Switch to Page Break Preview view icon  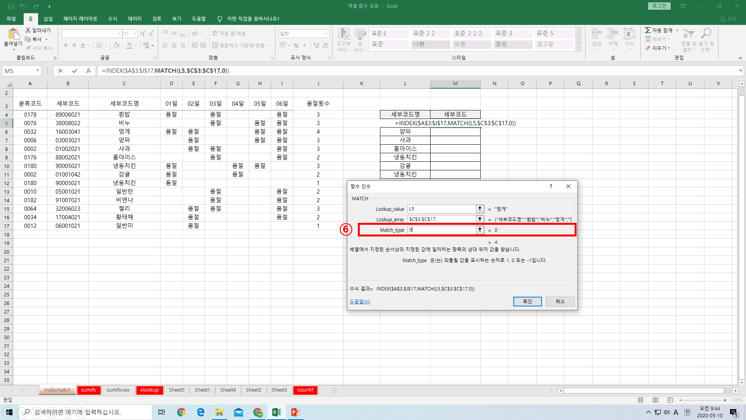(x=670, y=400)
